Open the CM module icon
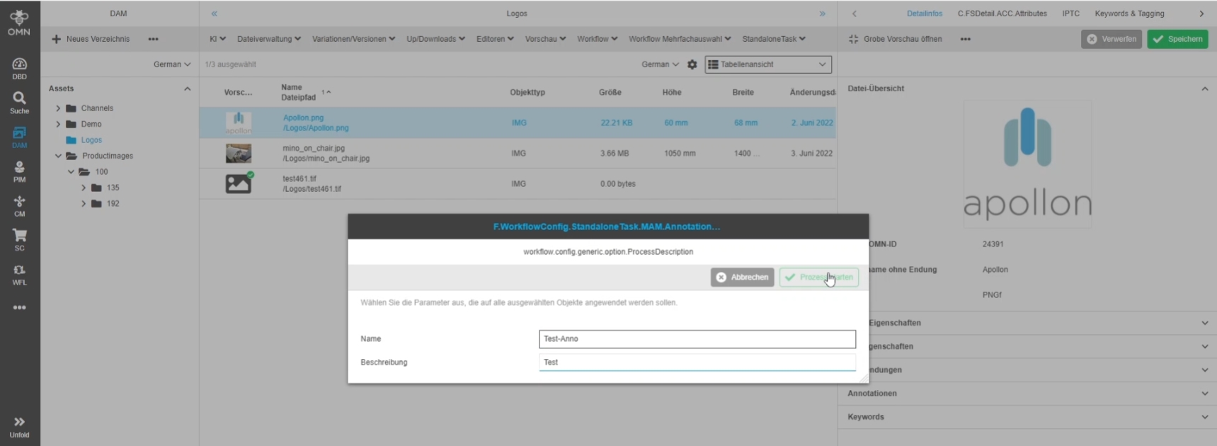Screen dimensions: 1217x446 [19, 205]
